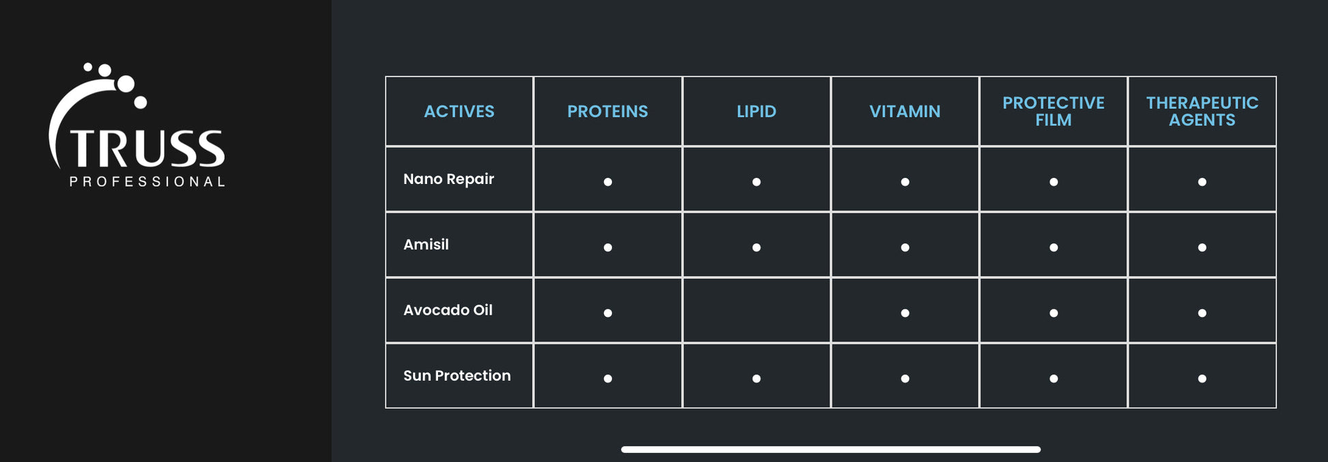Click the Sun Protection row label
Viewport: 1328px width, 462px height.
[x=457, y=375]
